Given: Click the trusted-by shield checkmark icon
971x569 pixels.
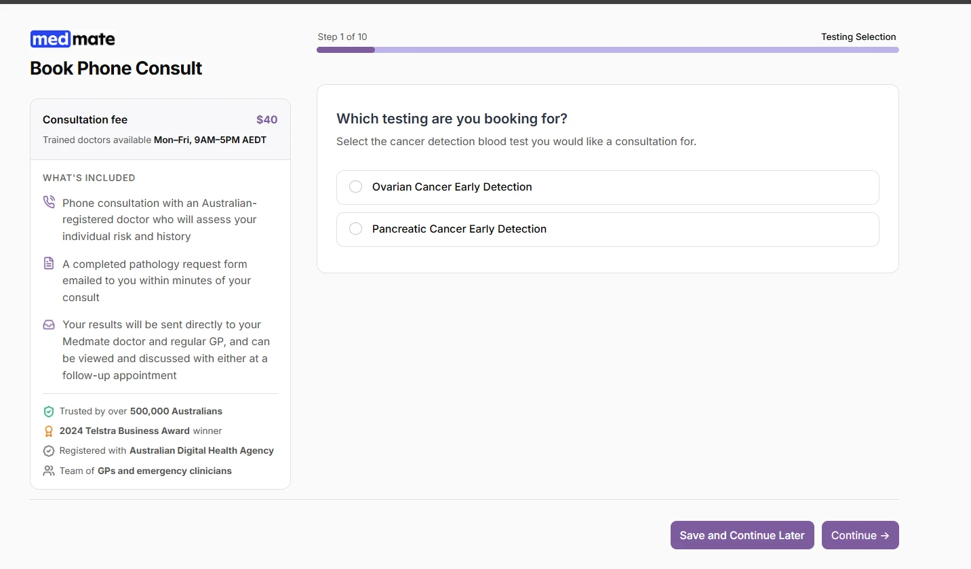Looking at the screenshot, I should pyautogui.click(x=48, y=411).
